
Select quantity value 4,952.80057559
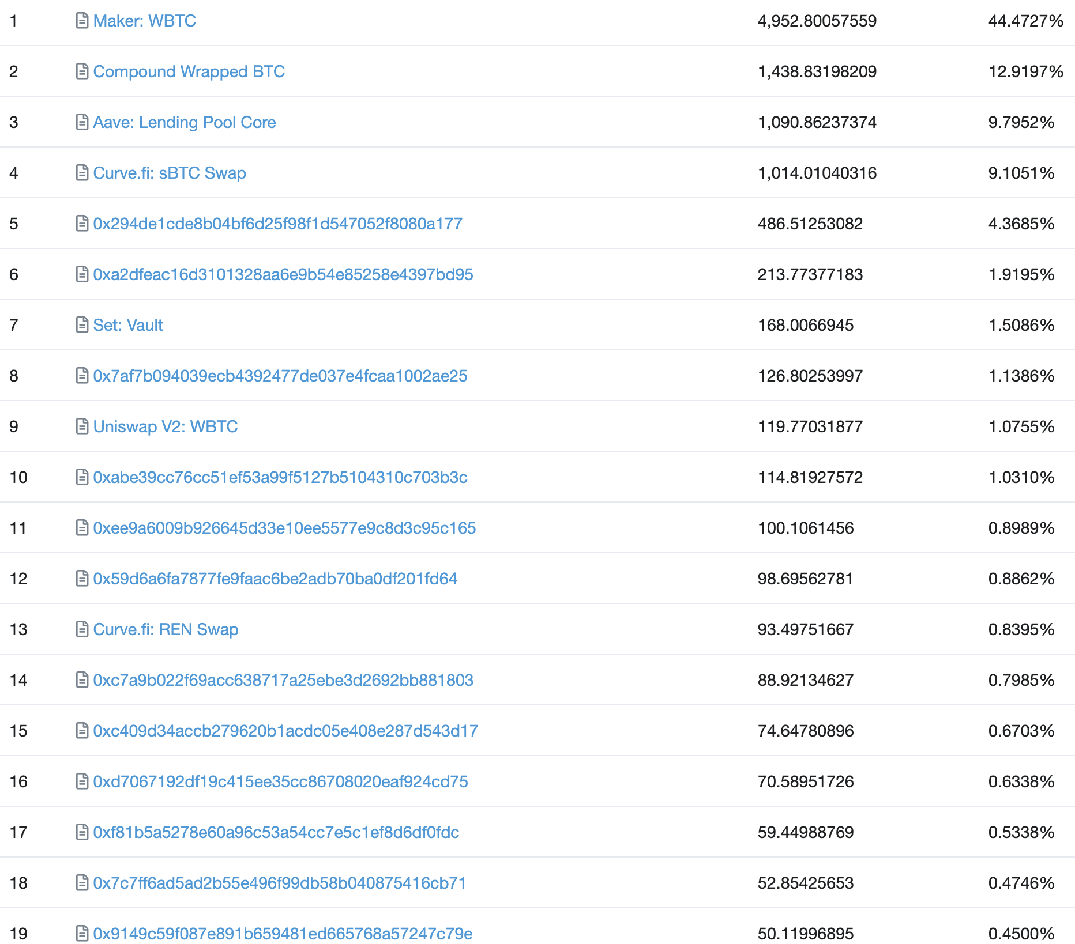tap(817, 21)
